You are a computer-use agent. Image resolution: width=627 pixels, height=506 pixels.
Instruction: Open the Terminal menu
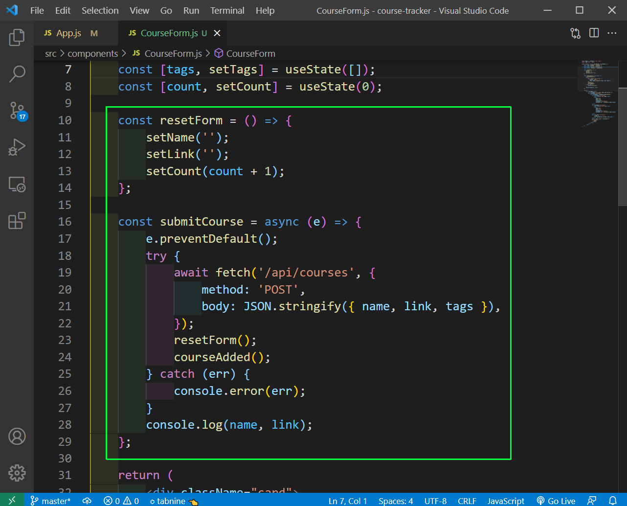[227, 10]
